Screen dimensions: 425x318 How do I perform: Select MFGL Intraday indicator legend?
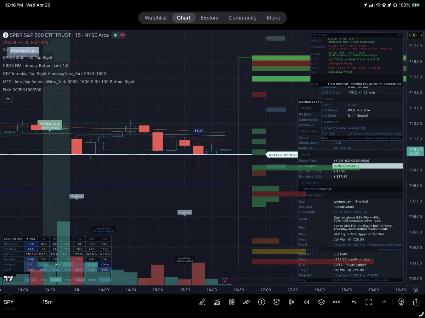pos(69,82)
